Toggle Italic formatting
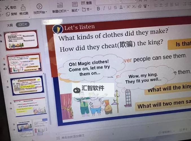 click(x=104, y=8)
